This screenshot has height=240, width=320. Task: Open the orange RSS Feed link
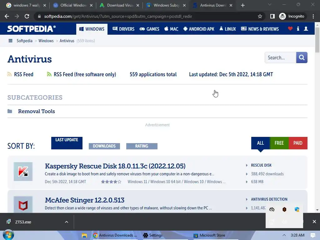20,74
